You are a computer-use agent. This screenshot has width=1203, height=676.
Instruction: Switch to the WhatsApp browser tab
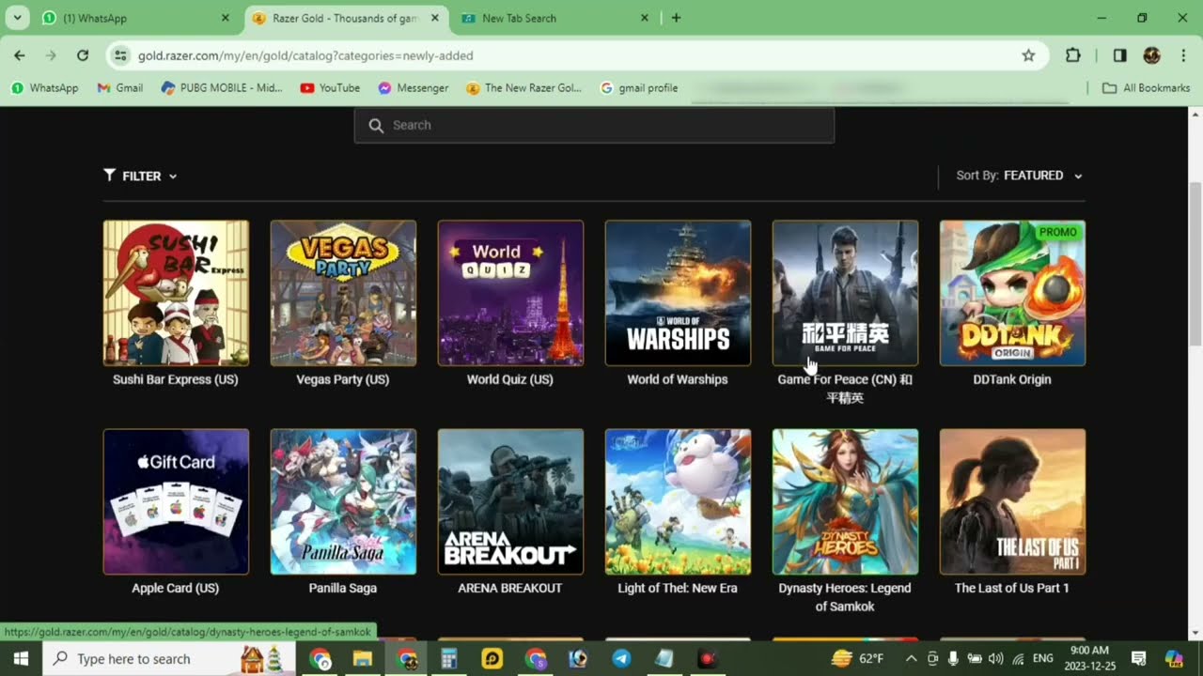132,18
